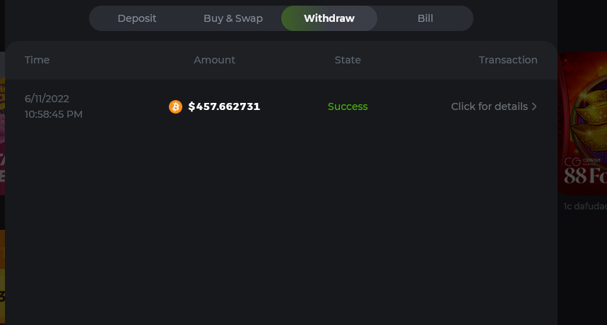Click the $457.662731 withdrawal amount
Image resolution: width=607 pixels, height=325 pixels.
tap(224, 106)
